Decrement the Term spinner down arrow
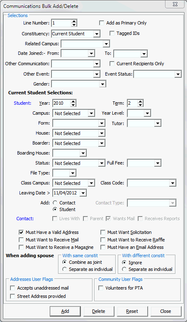Screen dimensions: 187x322 coord(140,105)
